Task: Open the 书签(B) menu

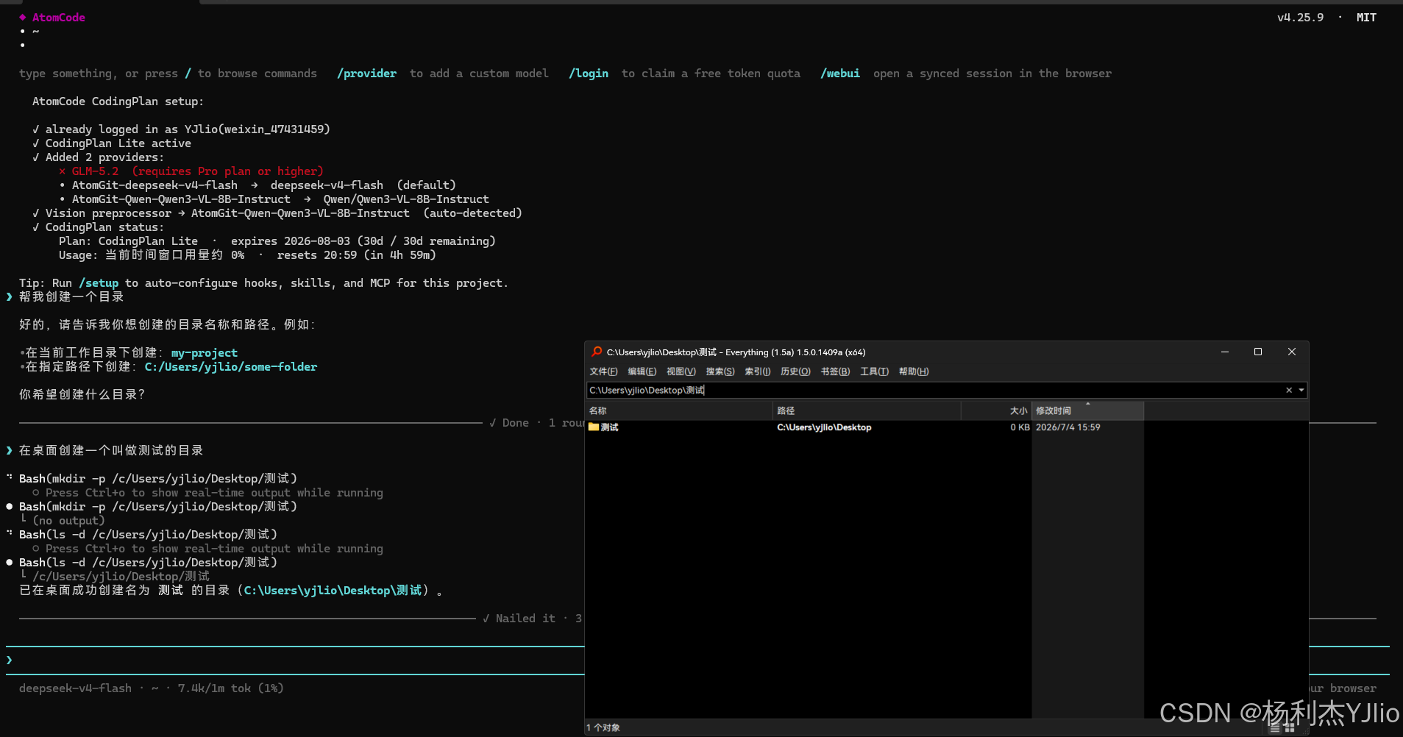Action: tap(835, 371)
